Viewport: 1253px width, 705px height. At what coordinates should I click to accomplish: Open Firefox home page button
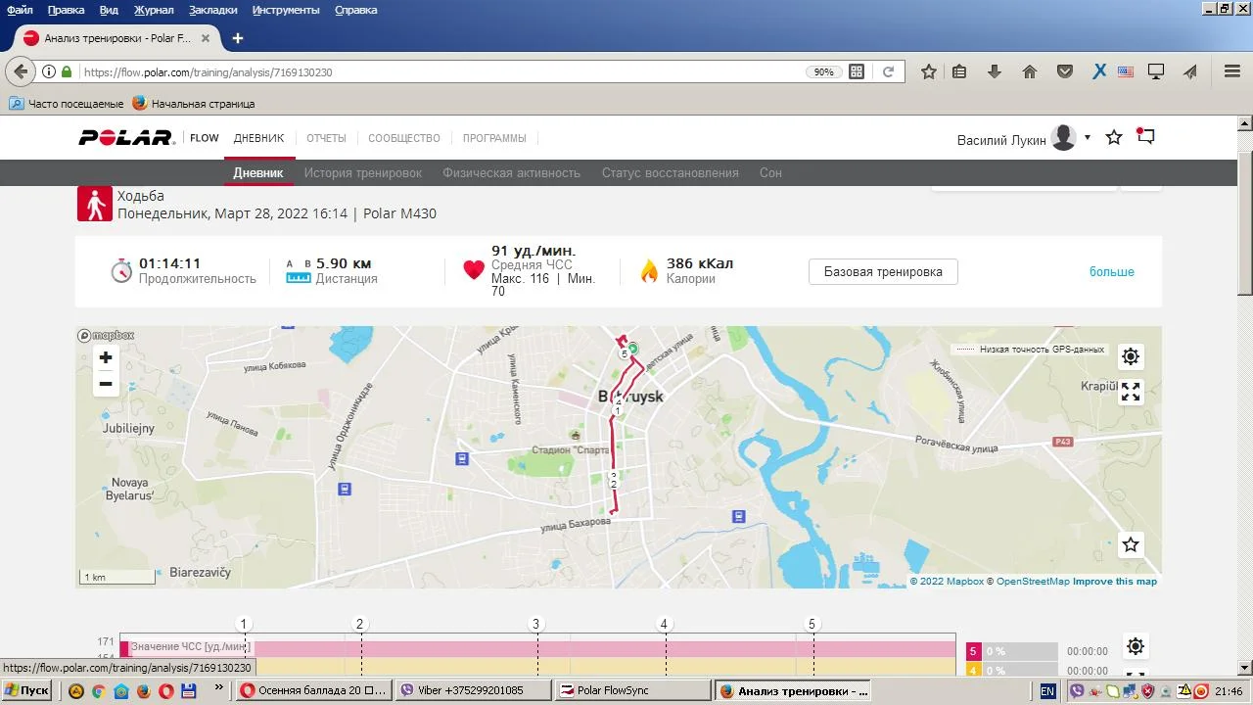[1030, 71]
